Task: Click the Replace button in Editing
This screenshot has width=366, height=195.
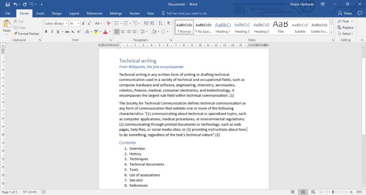Action: coord(345,27)
